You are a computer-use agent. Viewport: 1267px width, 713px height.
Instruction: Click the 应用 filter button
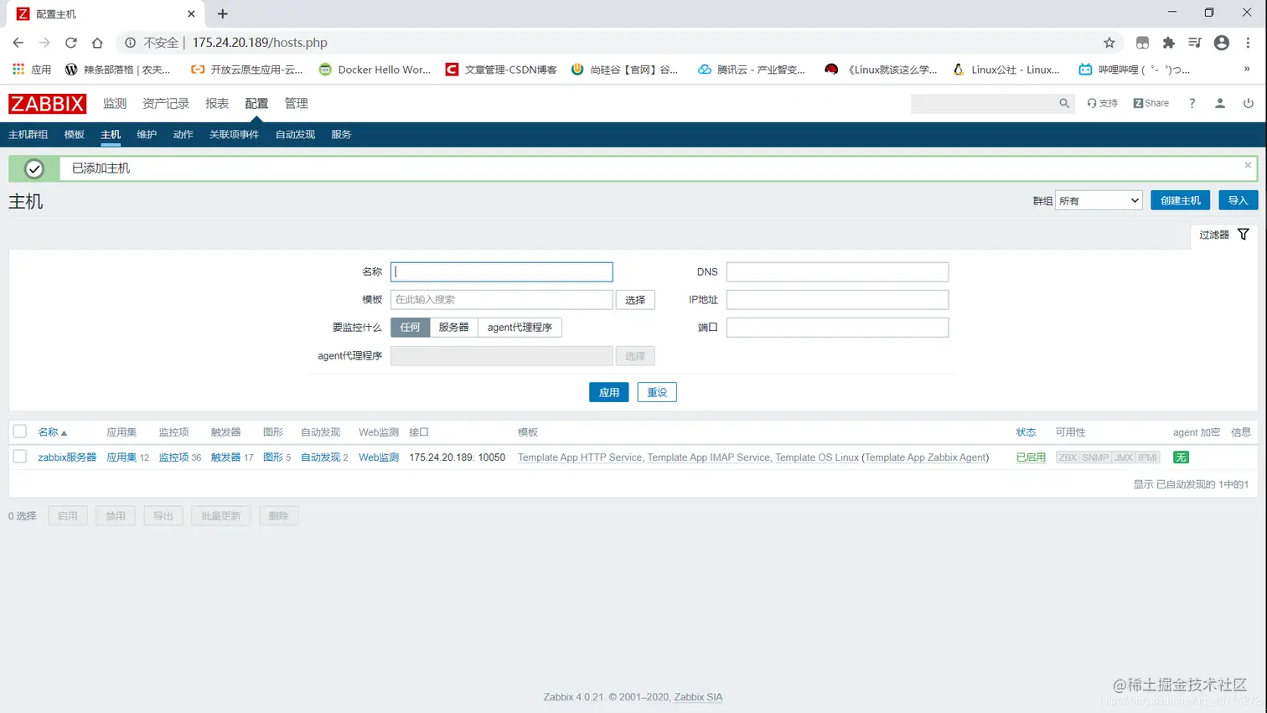[x=609, y=392]
